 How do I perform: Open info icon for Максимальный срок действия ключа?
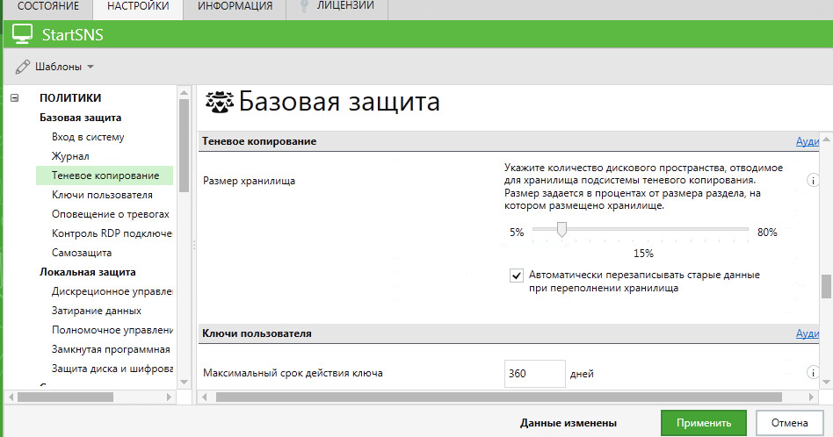[813, 372]
